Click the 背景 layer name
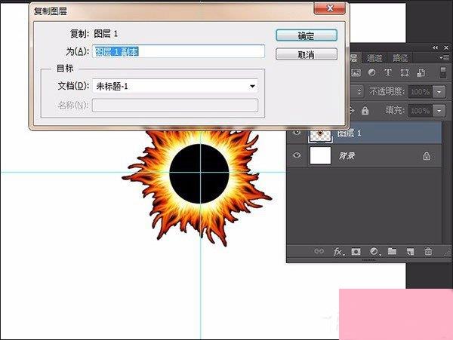The width and height of the screenshot is (453, 340). (347, 156)
